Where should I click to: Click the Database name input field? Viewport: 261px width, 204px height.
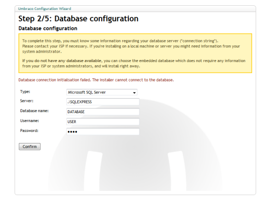click(x=103, y=112)
